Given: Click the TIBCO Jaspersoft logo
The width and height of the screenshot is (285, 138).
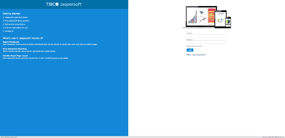Looking at the screenshot, I should (64, 4).
